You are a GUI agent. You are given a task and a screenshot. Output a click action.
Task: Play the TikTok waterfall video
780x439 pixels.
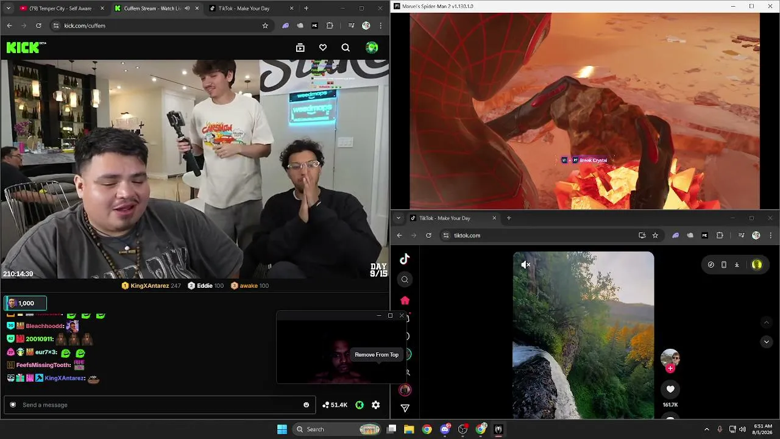(583, 335)
